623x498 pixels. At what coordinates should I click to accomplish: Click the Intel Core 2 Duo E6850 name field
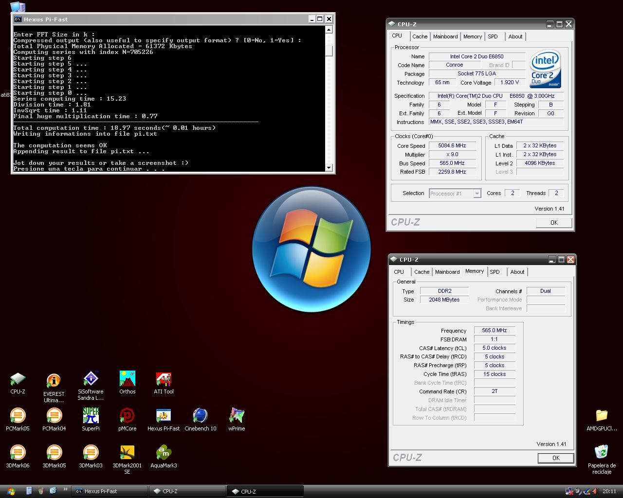point(477,56)
